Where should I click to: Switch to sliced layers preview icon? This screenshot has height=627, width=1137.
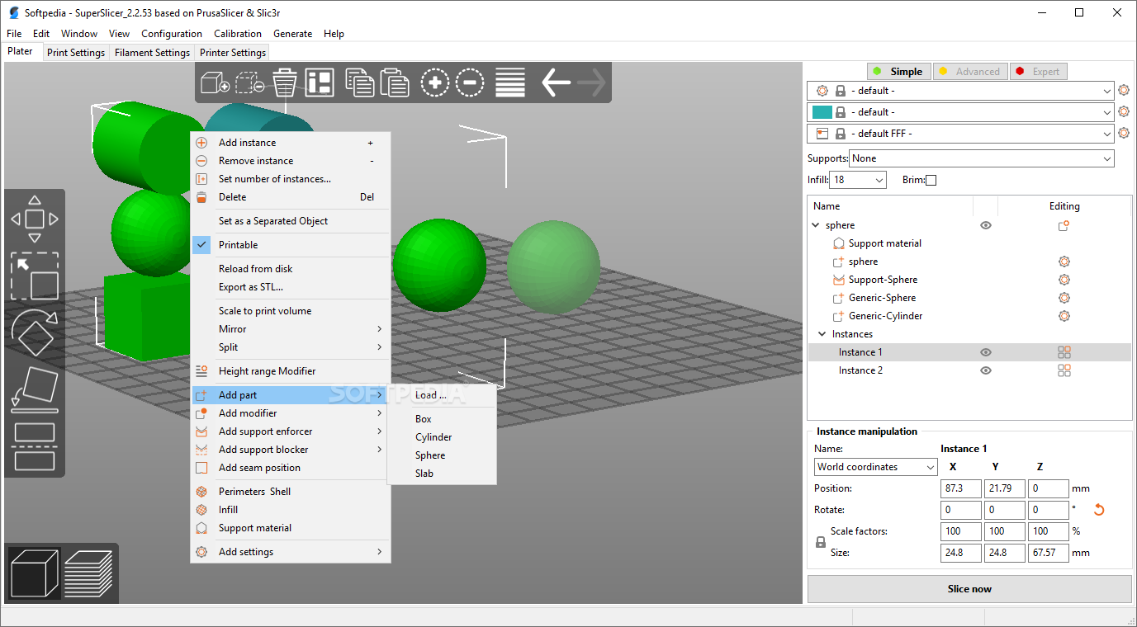point(88,573)
